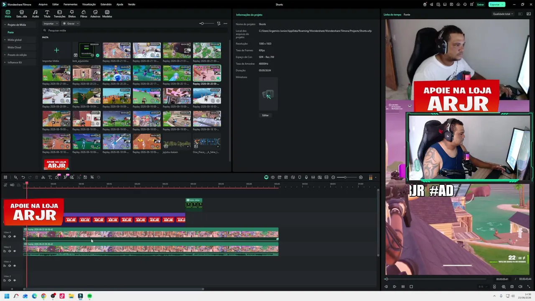Expand the Mídia global section

[x=5, y=40]
